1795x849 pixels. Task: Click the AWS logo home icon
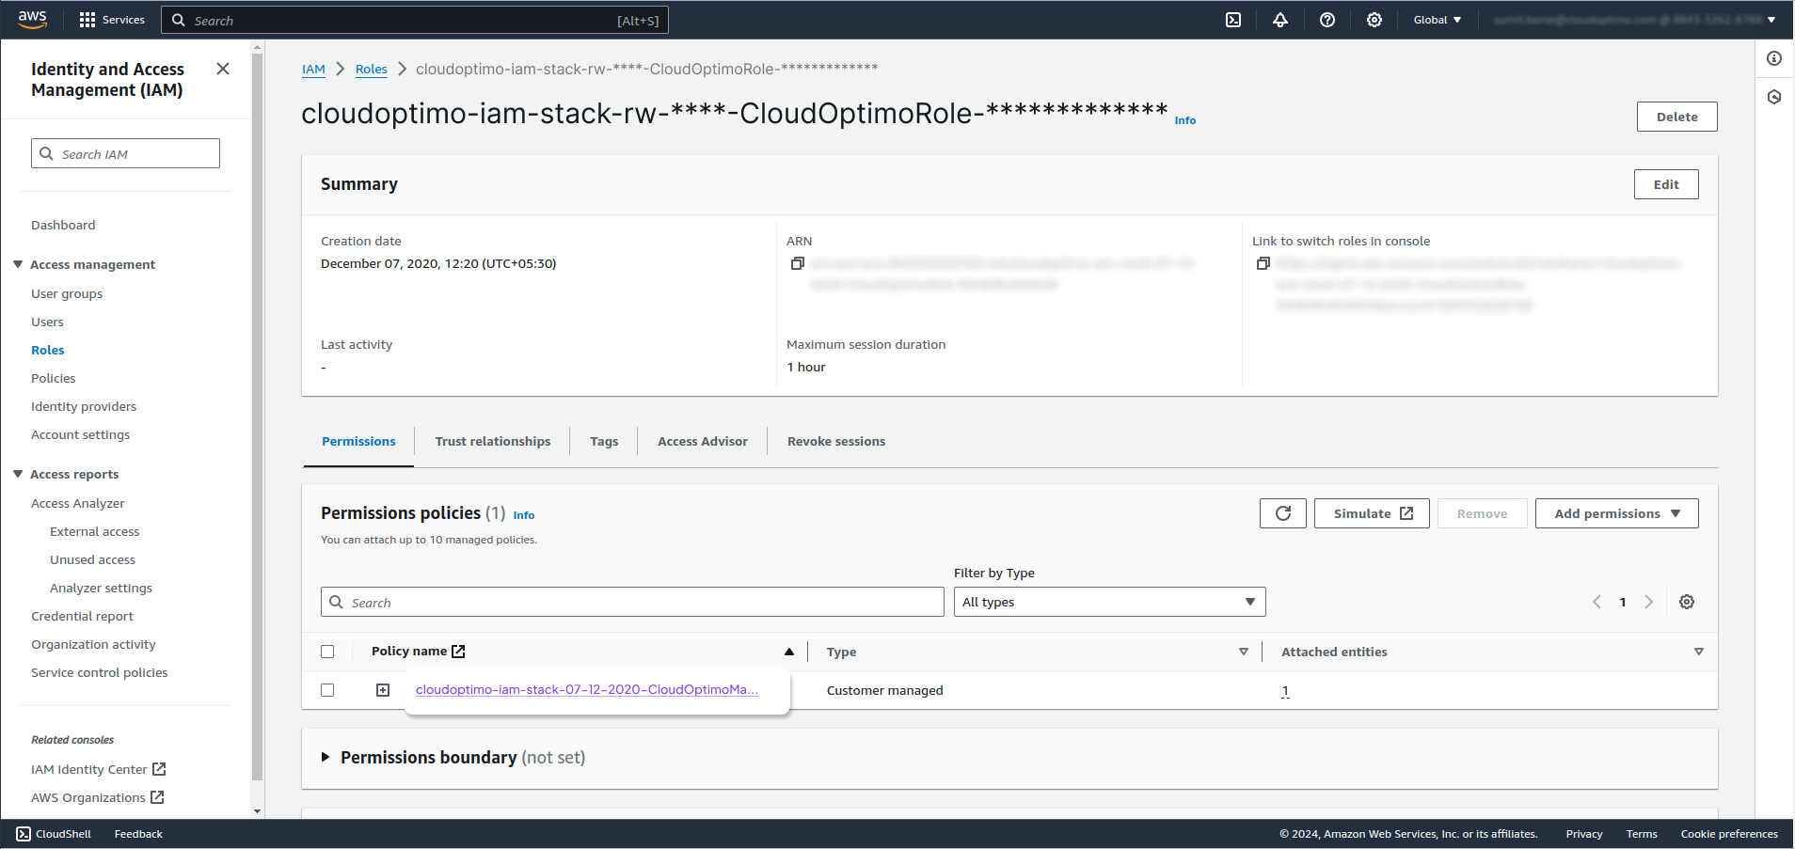click(33, 20)
